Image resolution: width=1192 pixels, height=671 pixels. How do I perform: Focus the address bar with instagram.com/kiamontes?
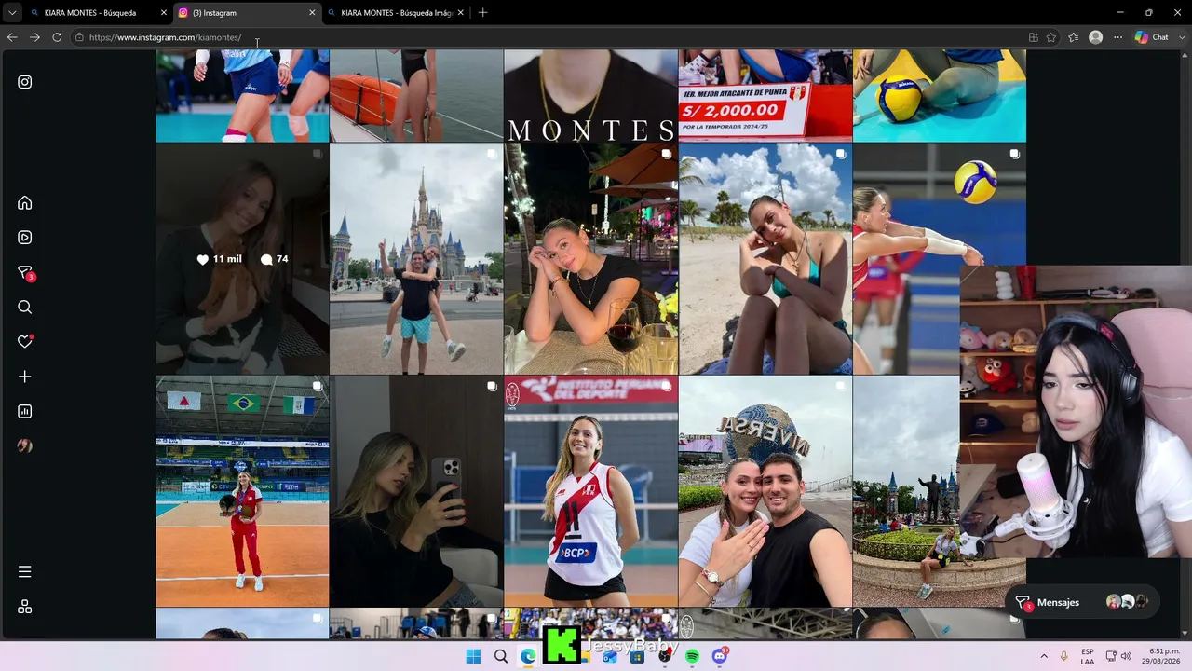coord(549,37)
